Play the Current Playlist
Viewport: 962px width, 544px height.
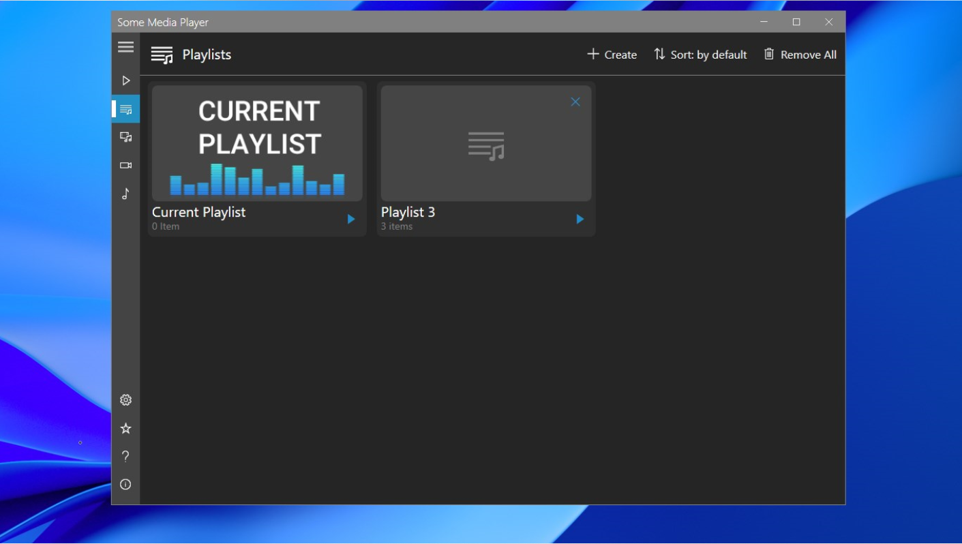coord(351,219)
